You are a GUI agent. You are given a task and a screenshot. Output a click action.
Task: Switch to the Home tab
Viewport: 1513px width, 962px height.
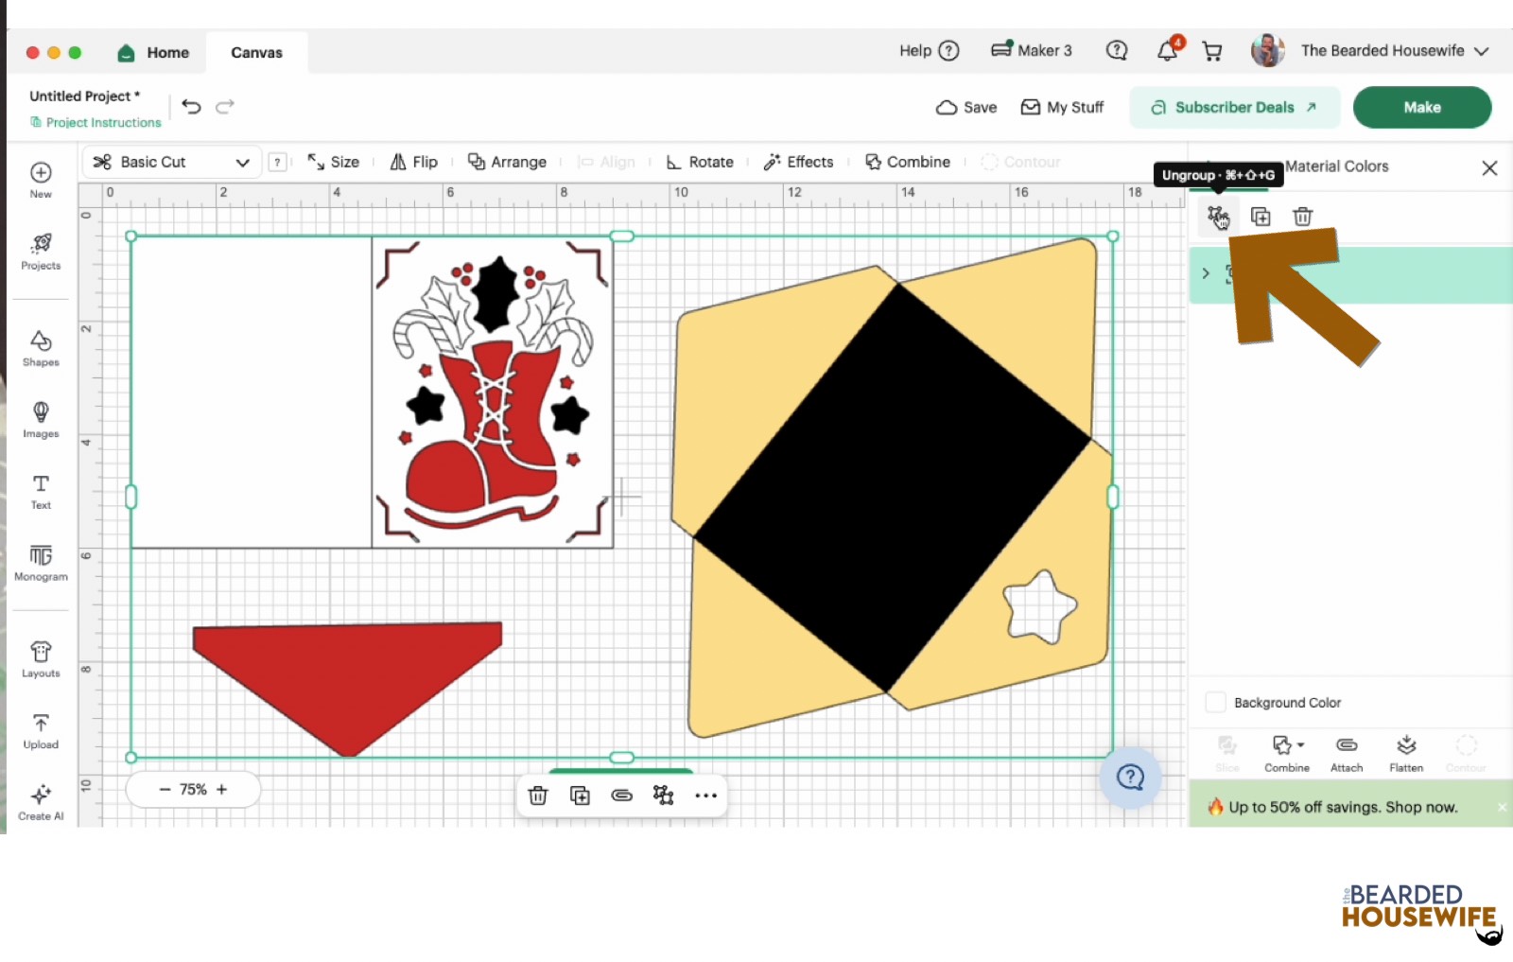(x=154, y=53)
